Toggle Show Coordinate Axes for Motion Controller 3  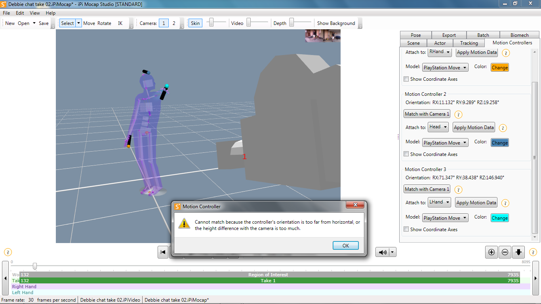tap(406, 229)
